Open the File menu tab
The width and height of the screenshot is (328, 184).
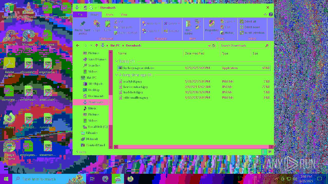tap(80, 15)
